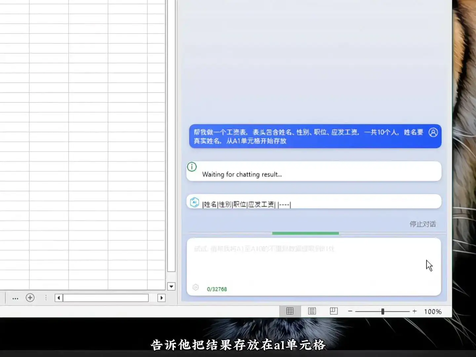Click the left arrow of the horizontal scrollbar
The width and height of the screenshot is (476, 357).
coord(58,298)
